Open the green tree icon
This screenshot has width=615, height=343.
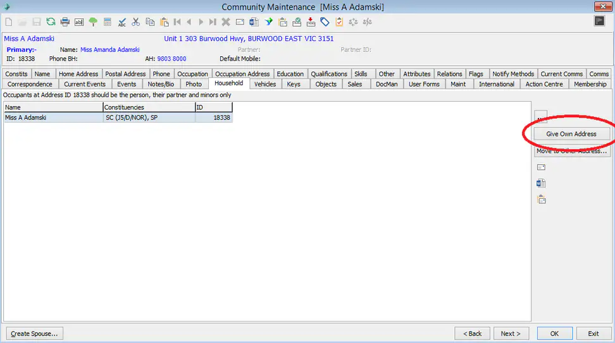coord(93,22)
